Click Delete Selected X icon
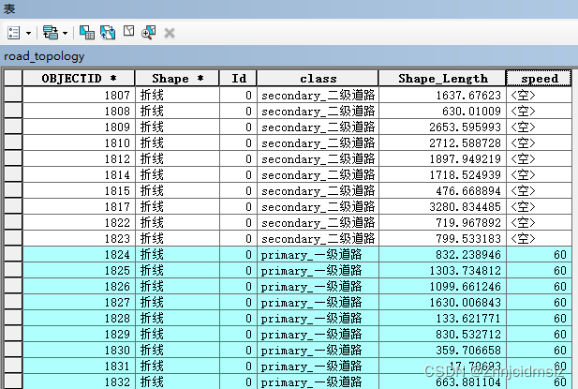Image resolution: width=578 pixels, height=389 pixels. [x=170, y=33]
